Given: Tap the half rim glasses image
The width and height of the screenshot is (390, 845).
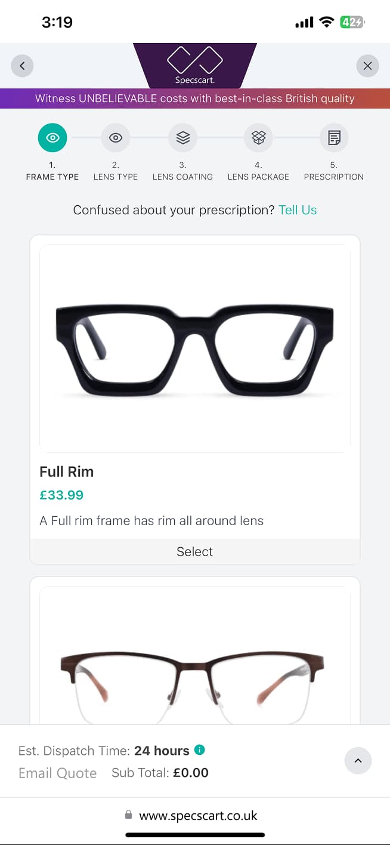Looking at the screenshot, I should (195, 680).
